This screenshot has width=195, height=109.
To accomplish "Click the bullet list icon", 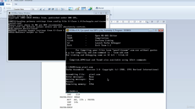I will click(57, 9).
